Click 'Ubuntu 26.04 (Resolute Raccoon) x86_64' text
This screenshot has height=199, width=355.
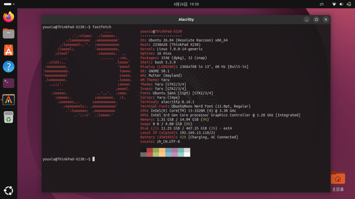coord(188,40)
